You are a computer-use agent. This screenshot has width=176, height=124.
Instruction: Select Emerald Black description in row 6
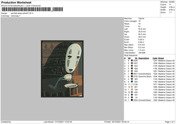[x=145, y=74]
